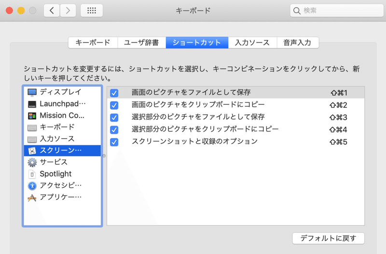Screen dimensions: 386x254
Task: Select the スクリーン… highlighted category label
Action: pyautogui.click(x=61, y=150)
